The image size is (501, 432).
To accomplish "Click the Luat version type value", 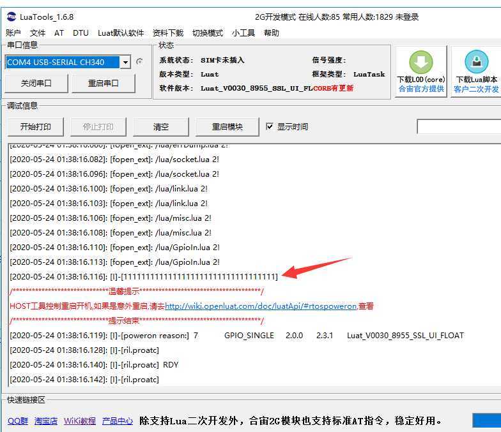I will pos(210,74).
